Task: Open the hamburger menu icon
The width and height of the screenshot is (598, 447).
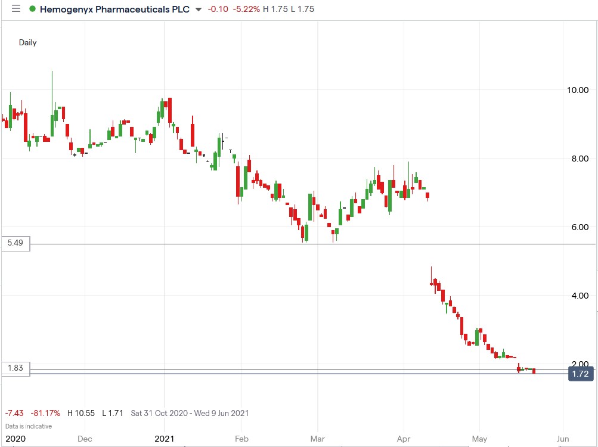Action: pos(16,9)
